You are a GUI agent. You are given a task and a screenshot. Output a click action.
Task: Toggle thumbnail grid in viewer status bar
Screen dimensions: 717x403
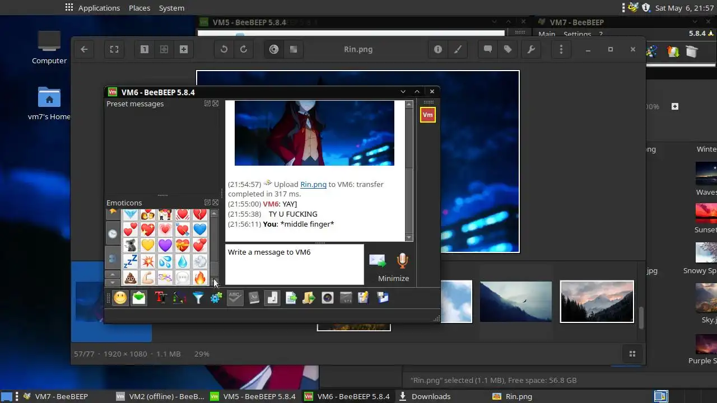pos(632,354)
